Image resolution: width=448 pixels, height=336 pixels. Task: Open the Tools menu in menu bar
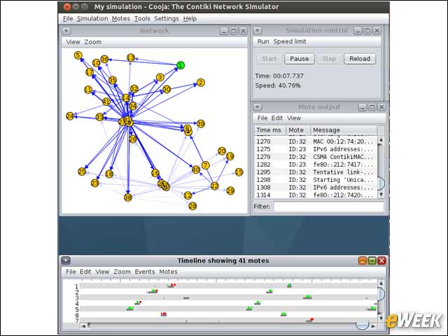(x=142, y=19)
